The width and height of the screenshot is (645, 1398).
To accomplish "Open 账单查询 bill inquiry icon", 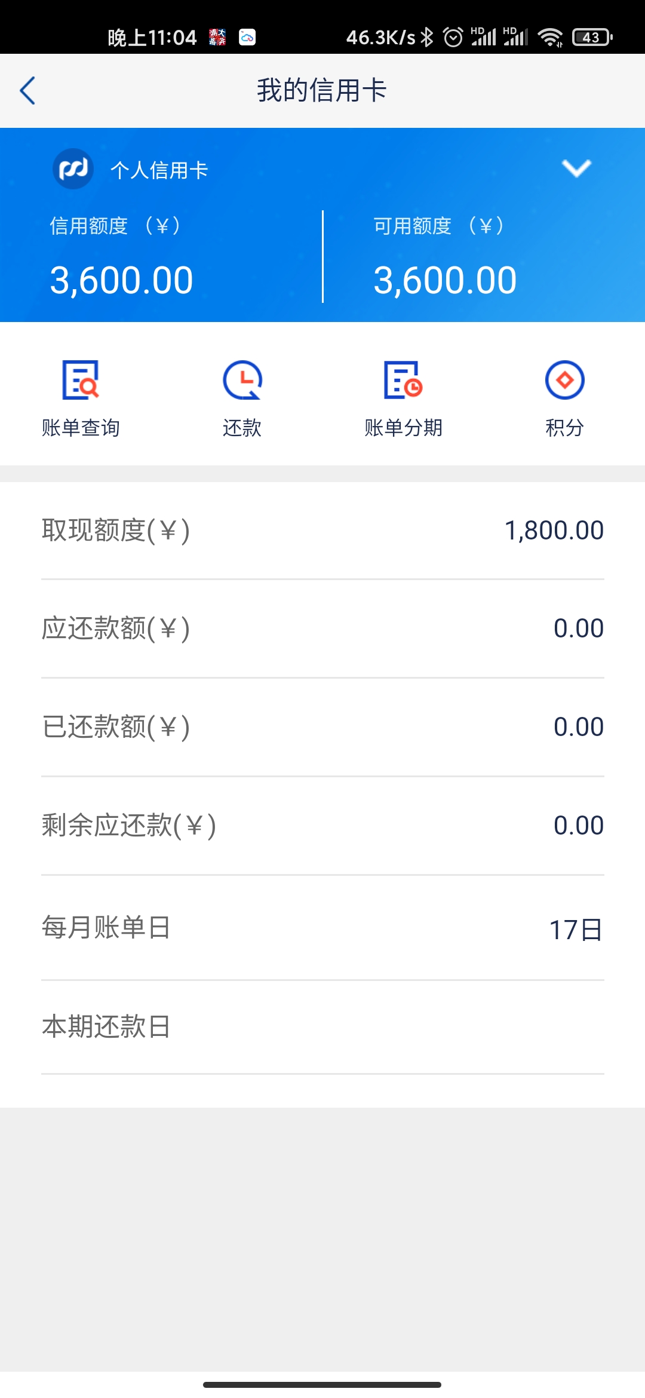I will coord(81,380).
